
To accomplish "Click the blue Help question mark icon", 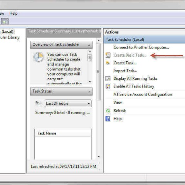I will (108, 119).
